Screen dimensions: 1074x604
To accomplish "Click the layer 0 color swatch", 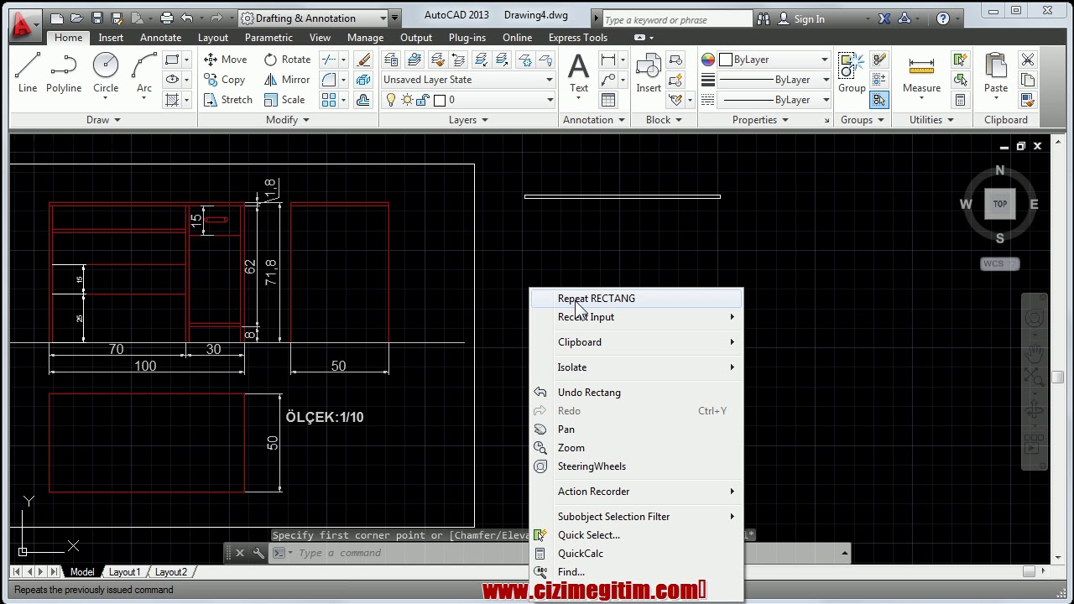I will click(x=439, y=100).
